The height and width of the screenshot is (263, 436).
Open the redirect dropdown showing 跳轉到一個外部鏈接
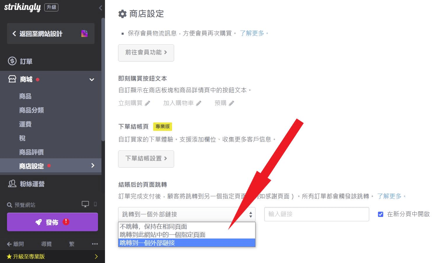[186, 214]
